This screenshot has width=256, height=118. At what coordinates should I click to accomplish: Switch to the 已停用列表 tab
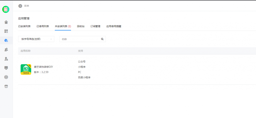(42, 26)
